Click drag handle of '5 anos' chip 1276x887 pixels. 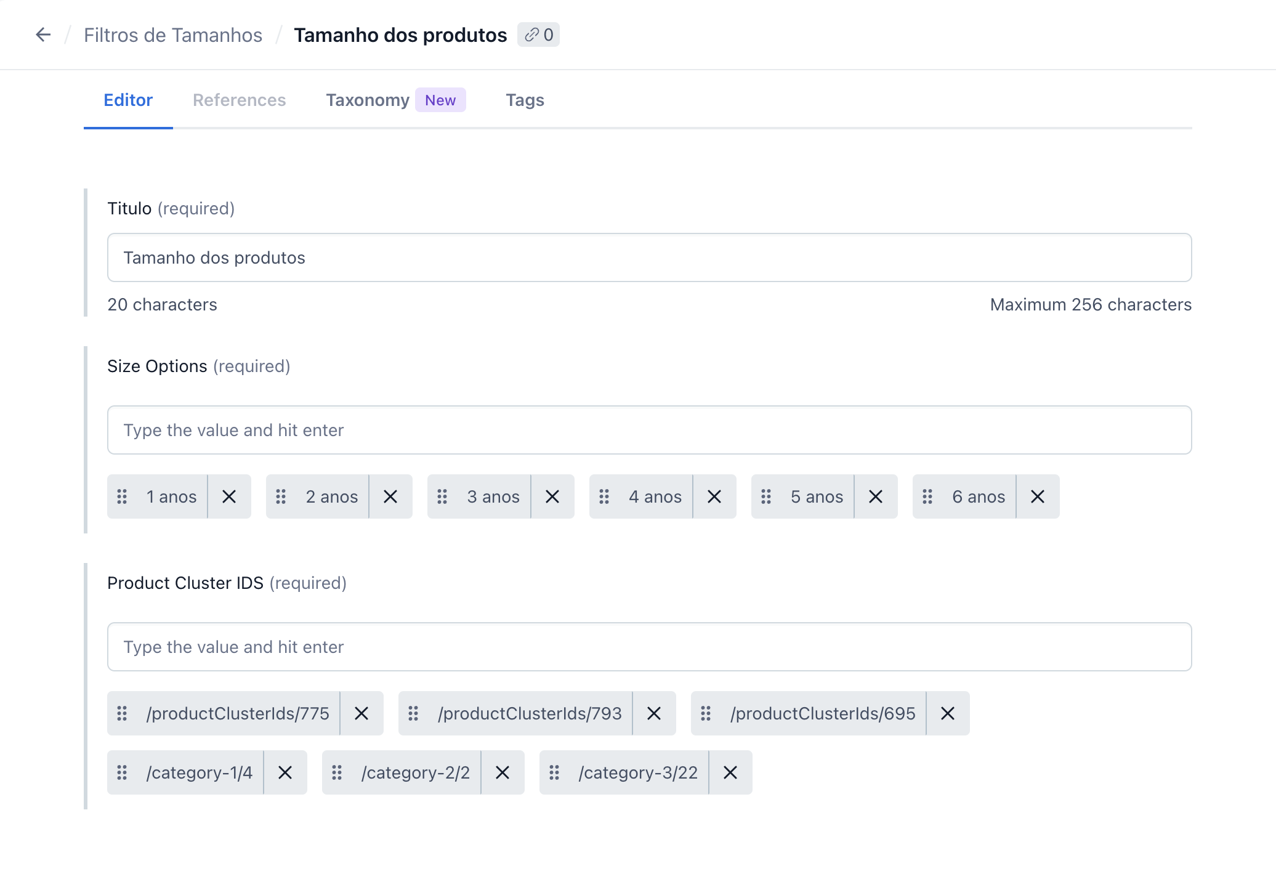pyautogui.click(x=766, y=496)
